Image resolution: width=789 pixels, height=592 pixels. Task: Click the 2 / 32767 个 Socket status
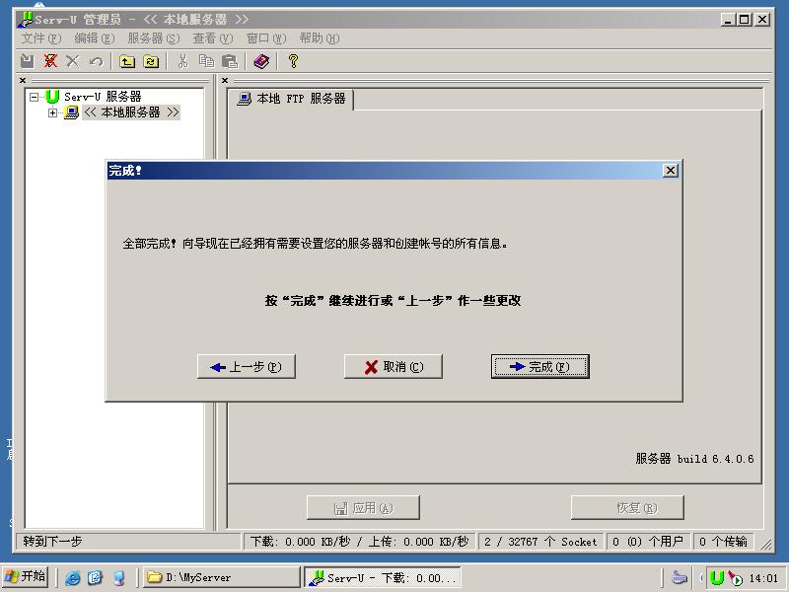coord(540,542)
